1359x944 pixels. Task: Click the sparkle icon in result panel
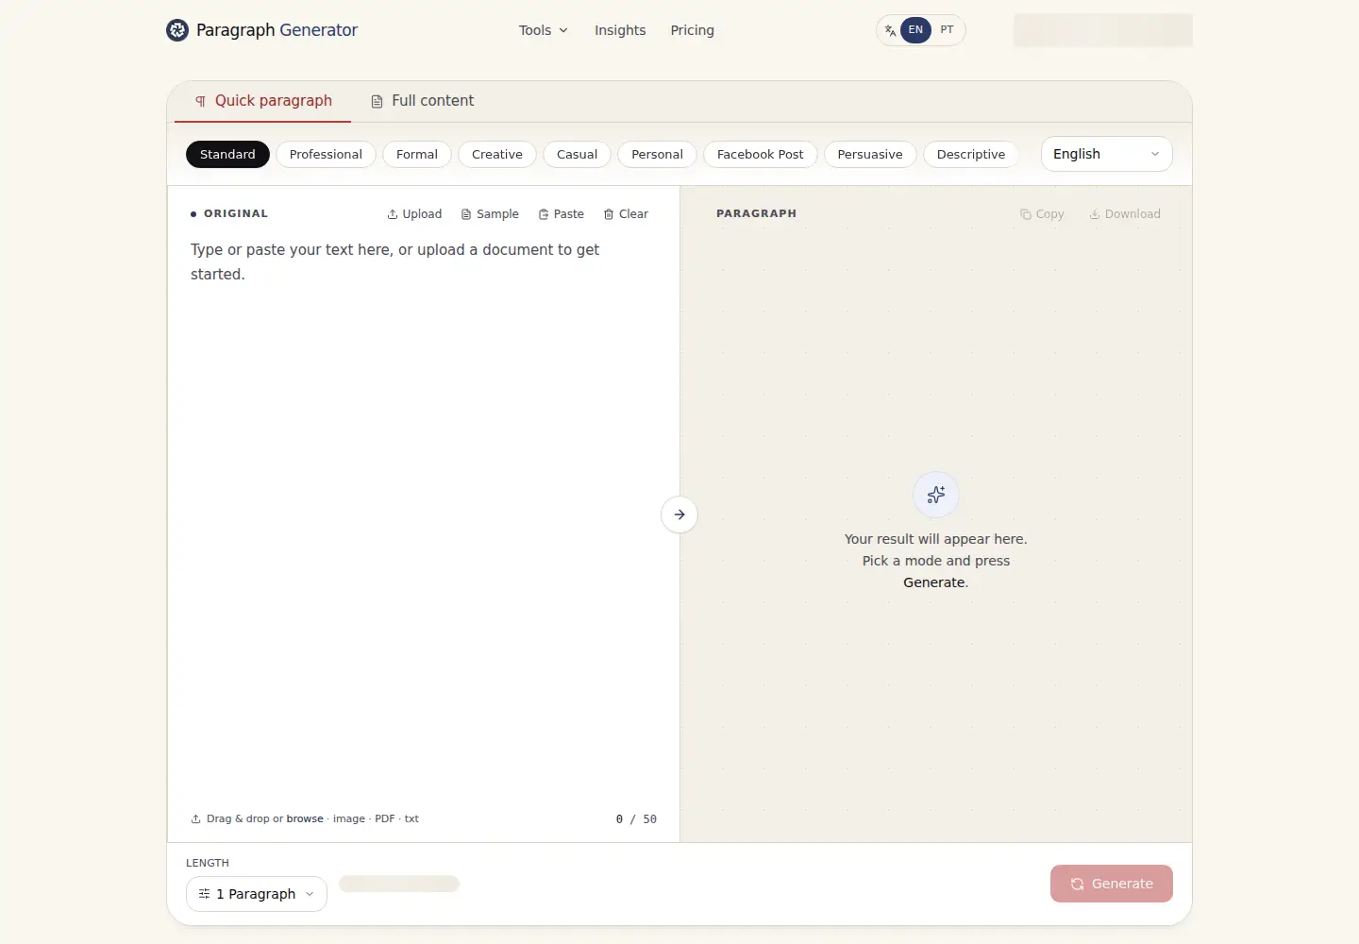936,495
